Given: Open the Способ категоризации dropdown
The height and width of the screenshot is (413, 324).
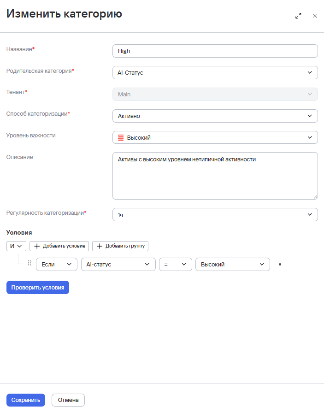Looking at the screenshot, I should [x=215, y=116].
